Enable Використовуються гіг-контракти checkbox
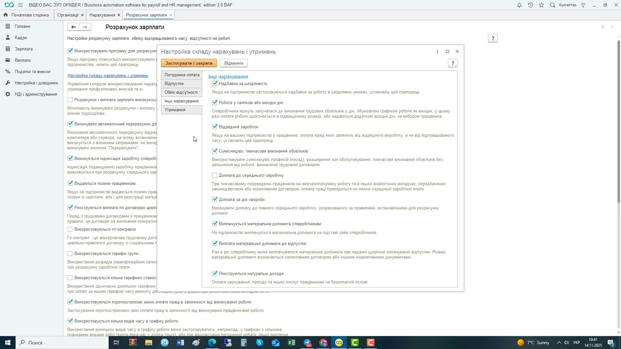Screen dimensions: 621x349 [70, 229]
